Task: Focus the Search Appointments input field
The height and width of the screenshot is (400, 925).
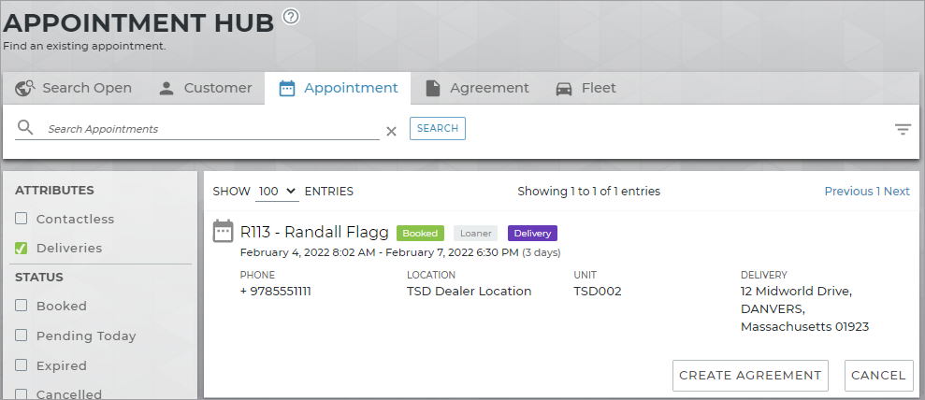Action: 213,129
